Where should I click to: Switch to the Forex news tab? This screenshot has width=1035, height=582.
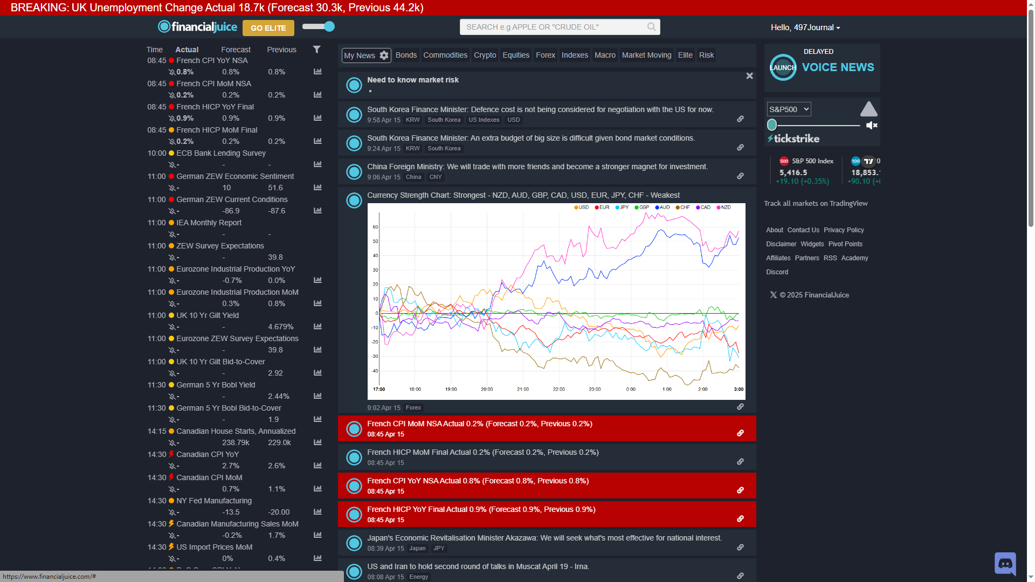pos(545,56)
